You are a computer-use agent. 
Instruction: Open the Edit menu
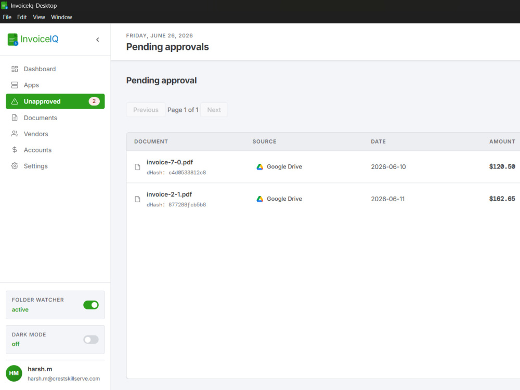coord(22,17)
